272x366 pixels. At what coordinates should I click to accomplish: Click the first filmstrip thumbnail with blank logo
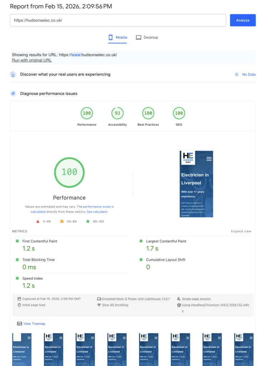[22, 350]
